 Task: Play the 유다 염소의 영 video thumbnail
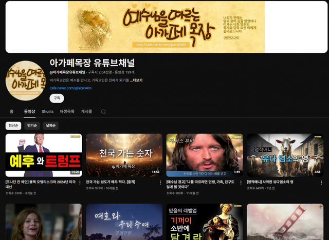(x=285, y=155)
